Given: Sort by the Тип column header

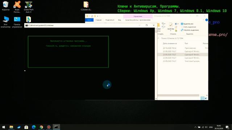Looking at the screenshot, I should point(186,43).
